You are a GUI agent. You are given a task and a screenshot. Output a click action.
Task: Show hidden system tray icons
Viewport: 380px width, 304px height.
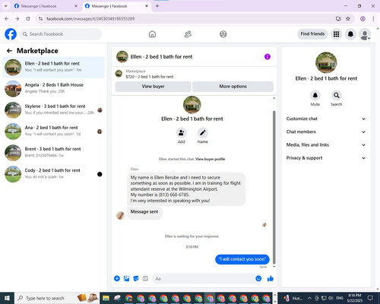(309, 298)
